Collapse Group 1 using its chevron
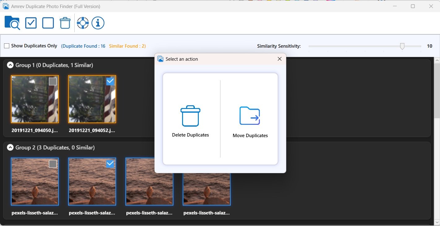 pyautogui.click(x=10, y=65)
